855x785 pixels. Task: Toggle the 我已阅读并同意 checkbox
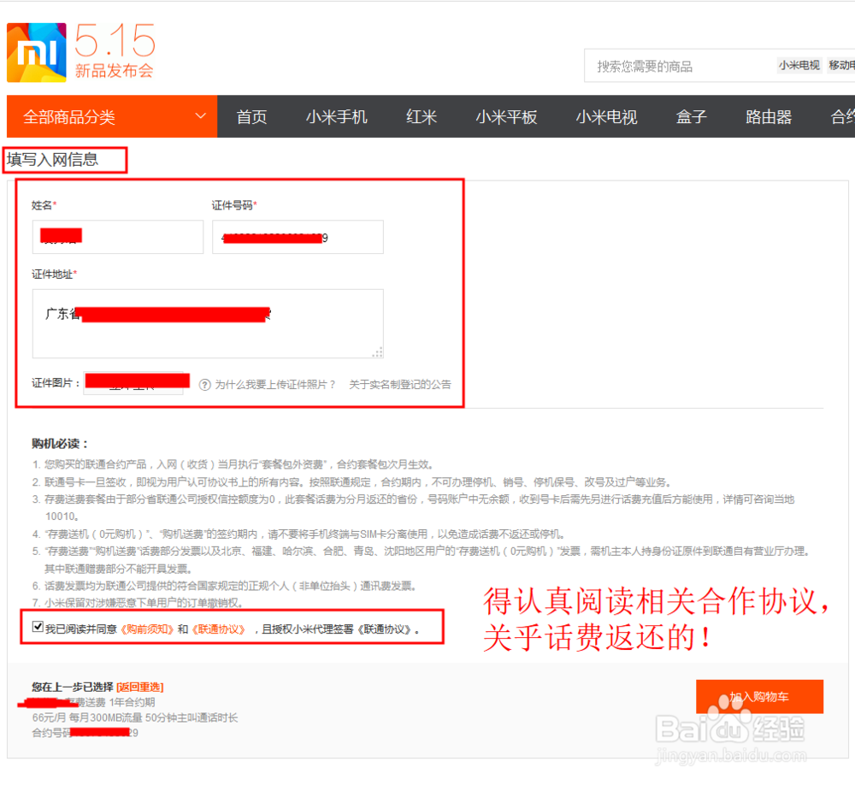click(38, 627)
